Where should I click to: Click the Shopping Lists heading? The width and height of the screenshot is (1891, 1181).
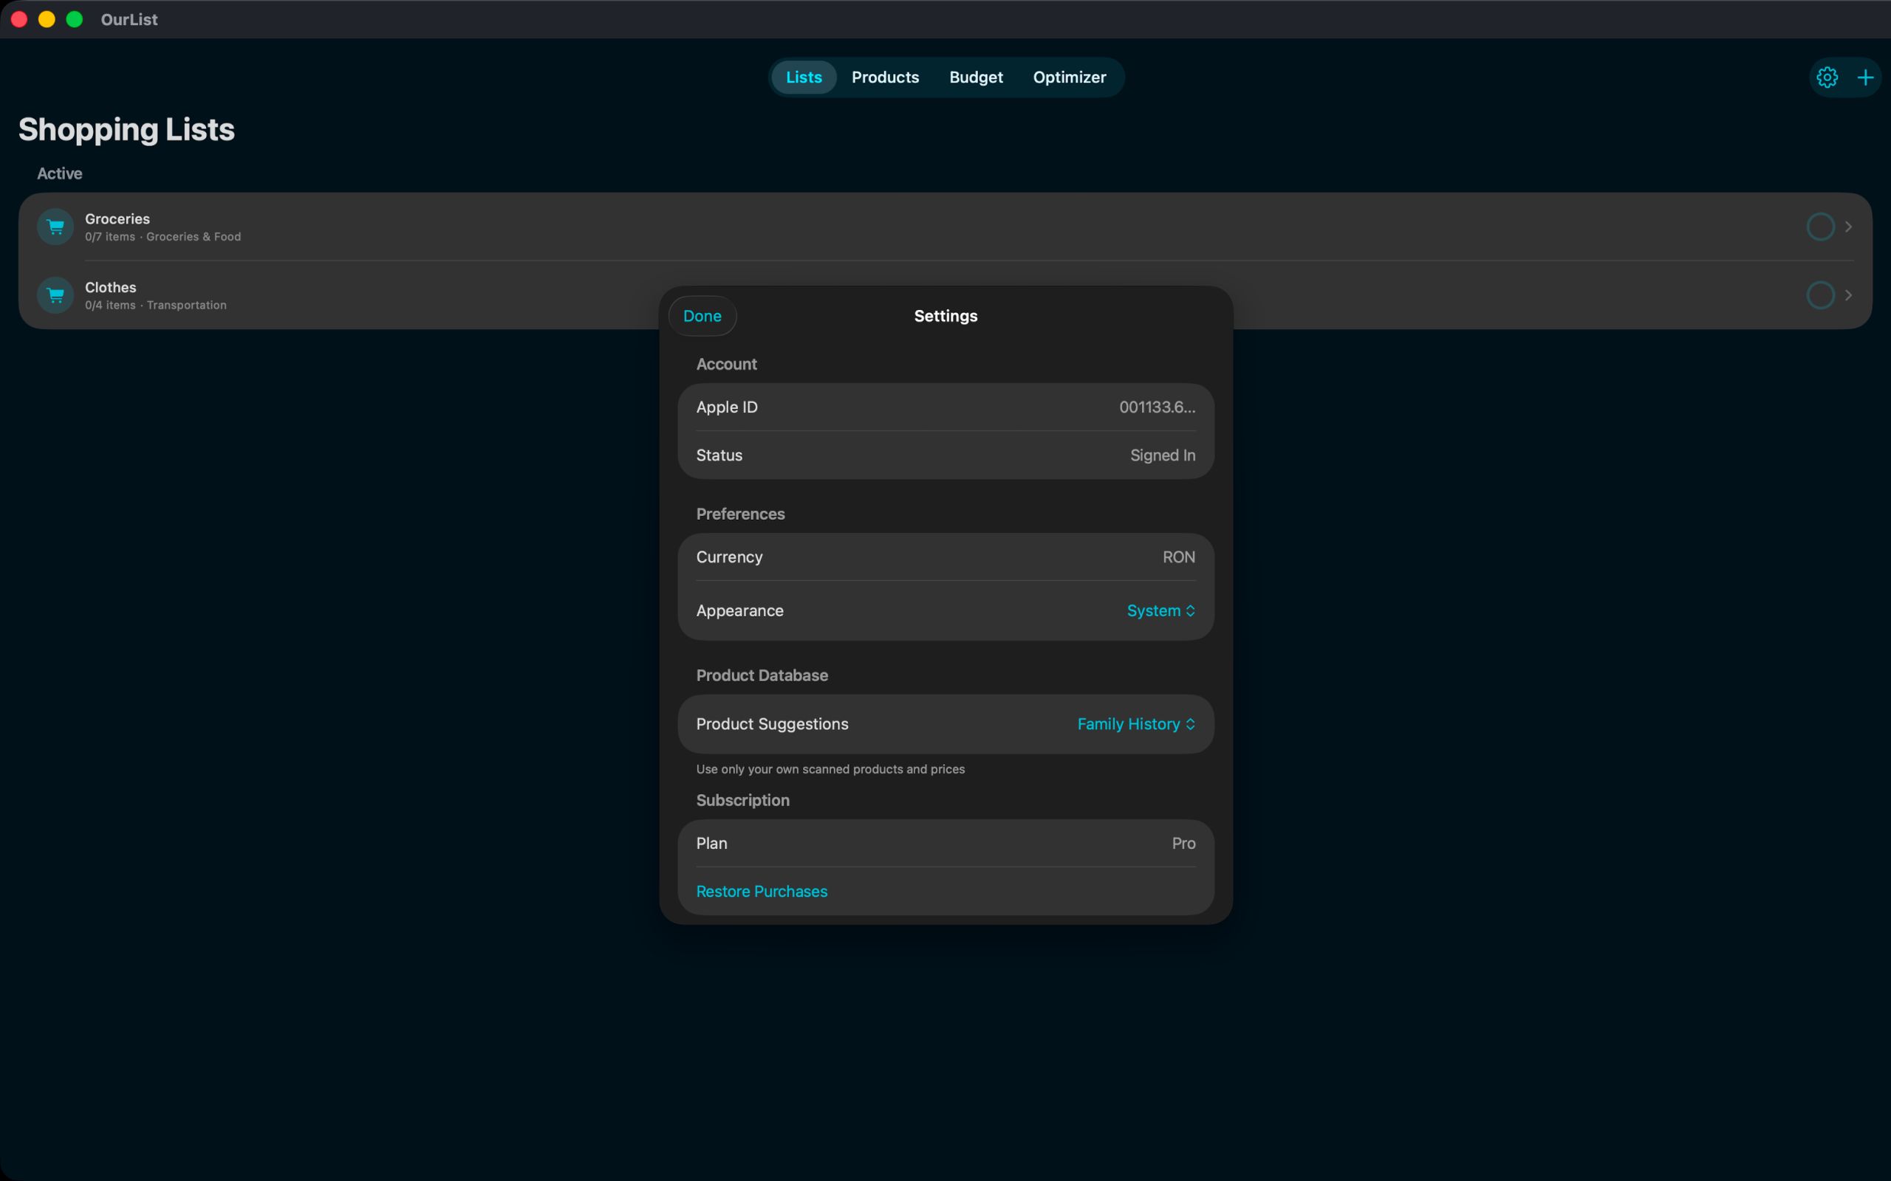126,130
